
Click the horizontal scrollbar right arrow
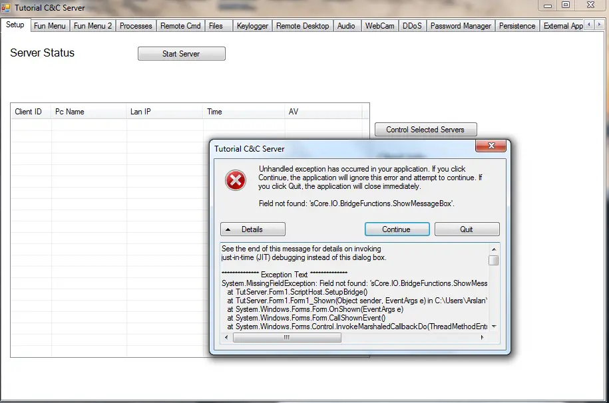point(482,337)
